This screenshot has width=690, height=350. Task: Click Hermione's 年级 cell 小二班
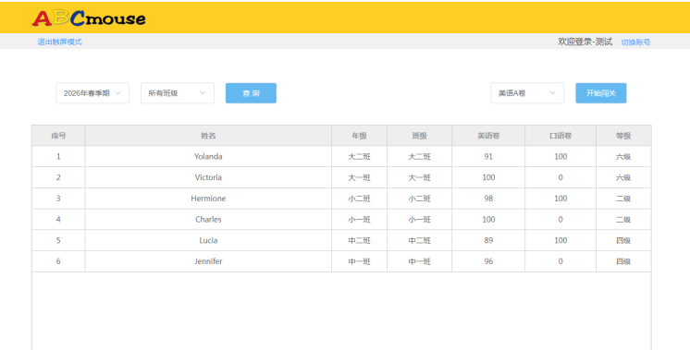point(359,199)
